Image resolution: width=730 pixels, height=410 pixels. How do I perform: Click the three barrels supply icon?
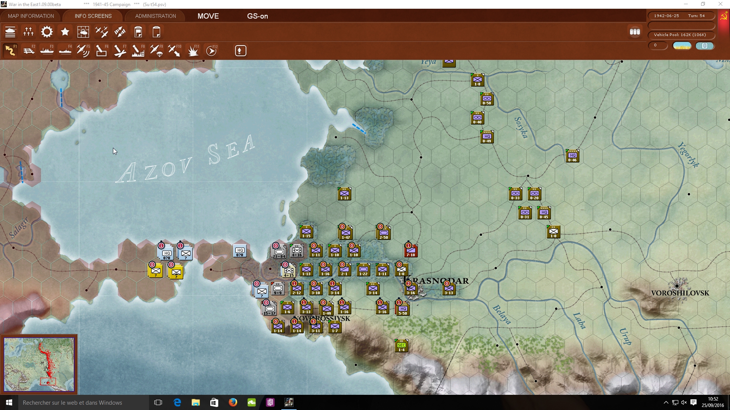pyautogui.click(x=635, y=32)
